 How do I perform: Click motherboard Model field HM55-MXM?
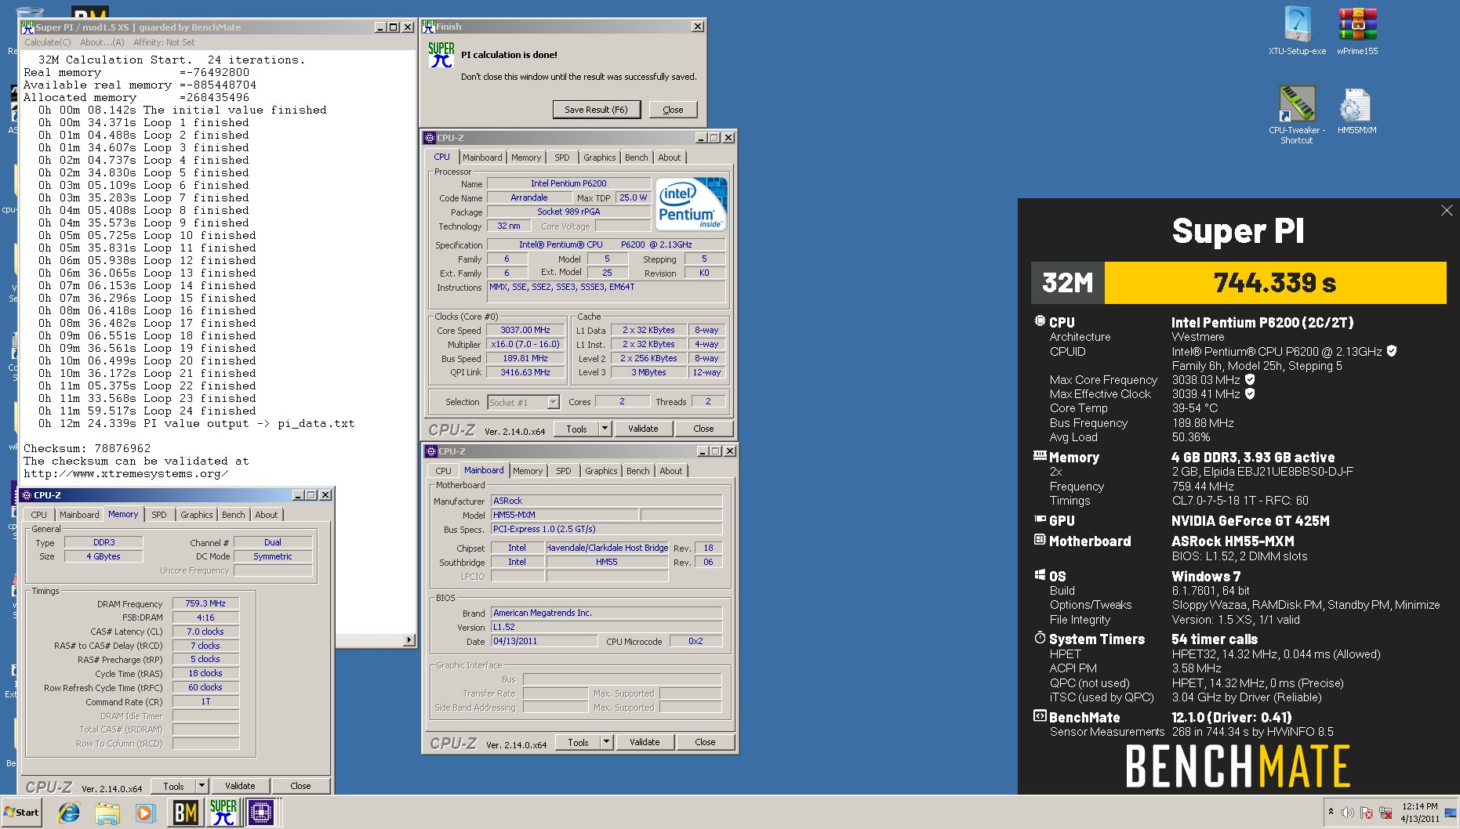coord(564,515)
